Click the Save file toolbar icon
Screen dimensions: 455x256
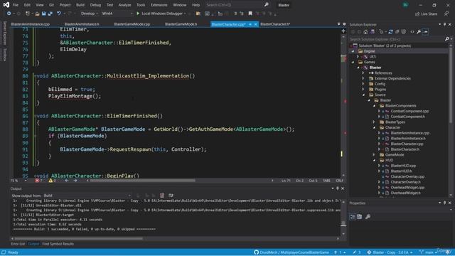point(44,14)
